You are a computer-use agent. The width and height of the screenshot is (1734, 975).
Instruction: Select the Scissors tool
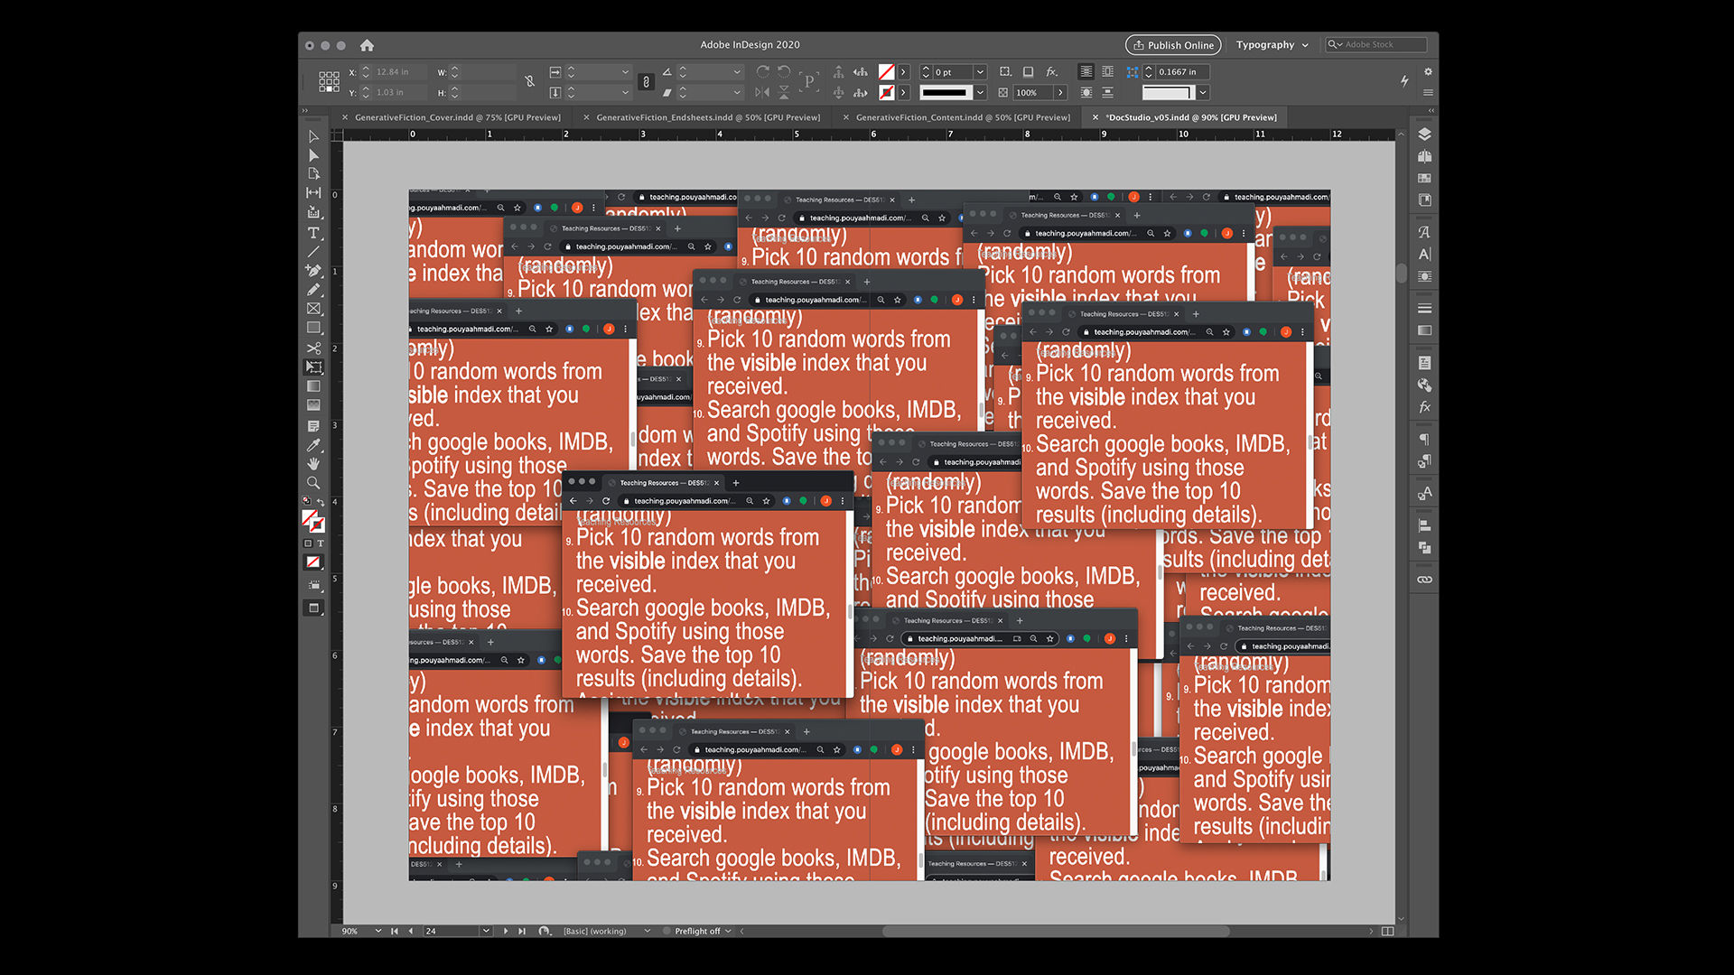pyautogui.click(x=313, y=348)
